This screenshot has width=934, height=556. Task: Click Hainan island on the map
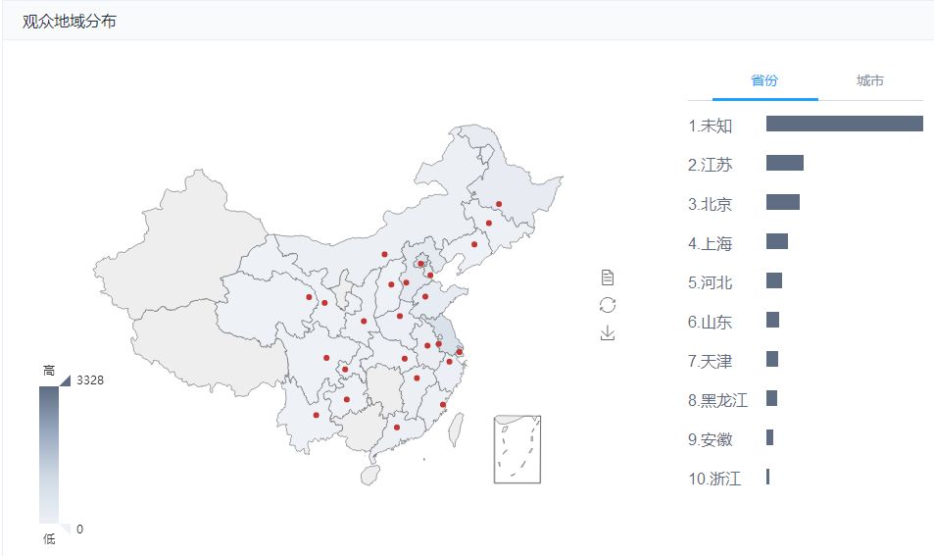pos(369,475)
